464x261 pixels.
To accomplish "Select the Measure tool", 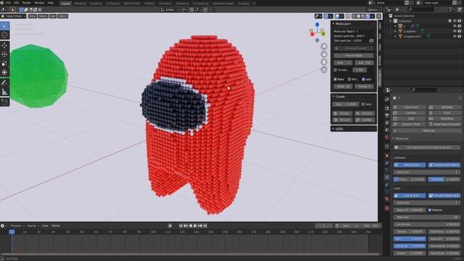I will (x=4, y=92).
